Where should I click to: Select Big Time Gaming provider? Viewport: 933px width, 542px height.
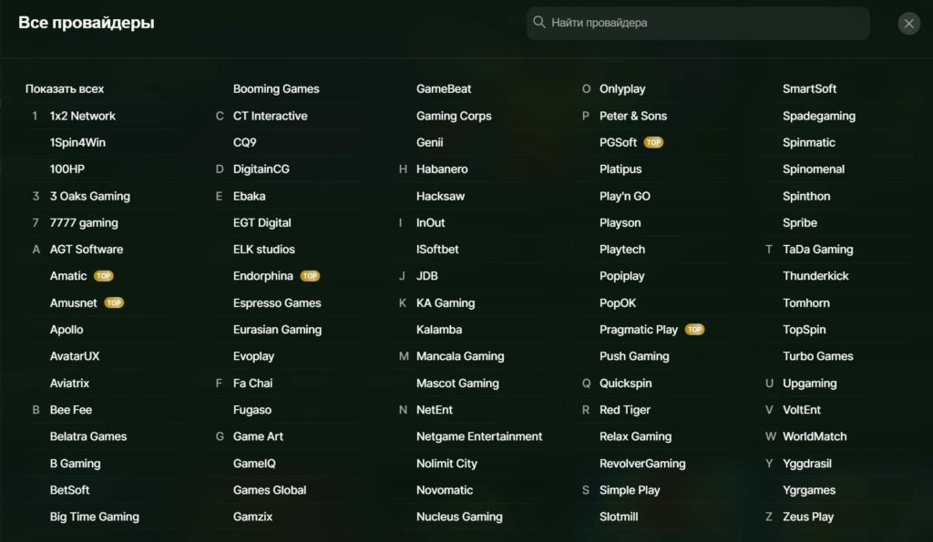pos(95,517)
